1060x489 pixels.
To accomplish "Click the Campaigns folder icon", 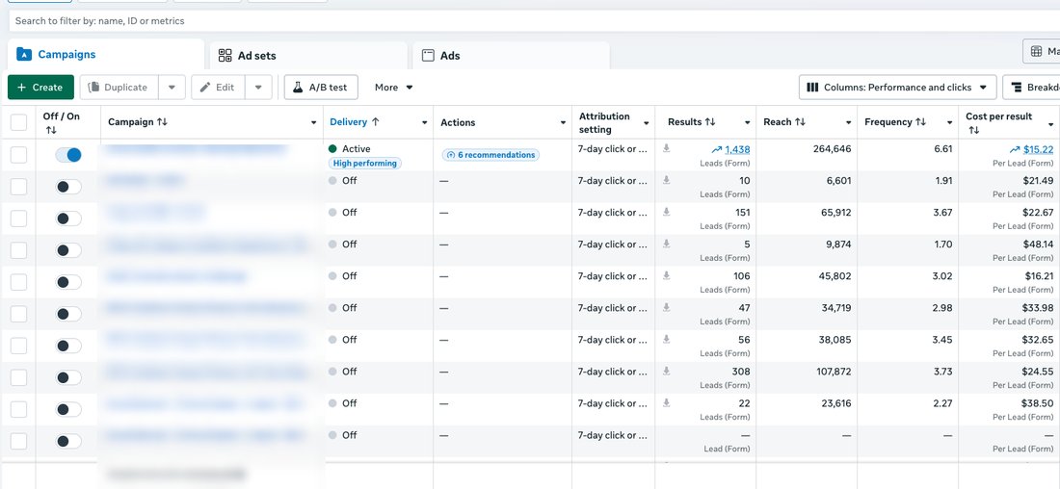I will coord(24,55).
